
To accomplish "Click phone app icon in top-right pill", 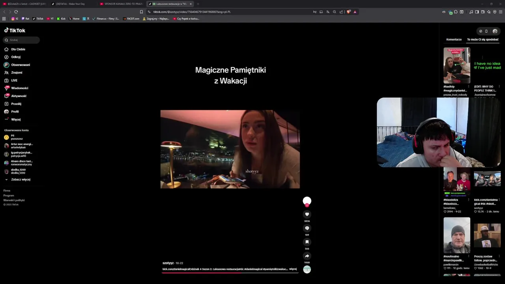I will tap(486, 31).
